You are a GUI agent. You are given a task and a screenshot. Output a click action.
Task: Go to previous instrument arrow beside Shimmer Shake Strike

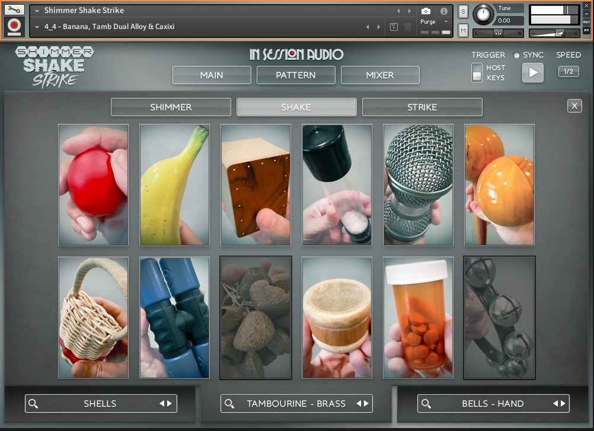398,11
